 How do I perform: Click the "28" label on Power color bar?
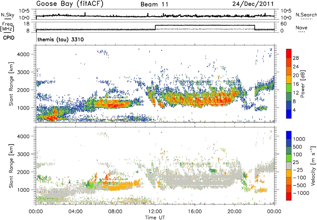tap(296, 58)
